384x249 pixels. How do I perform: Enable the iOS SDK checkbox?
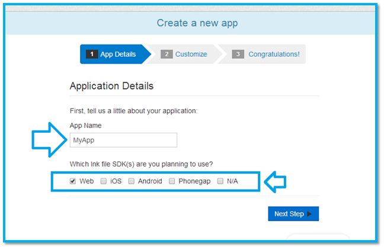click(103, 181)
